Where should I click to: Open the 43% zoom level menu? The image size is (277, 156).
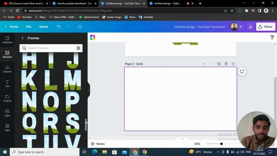pos(197,144)
